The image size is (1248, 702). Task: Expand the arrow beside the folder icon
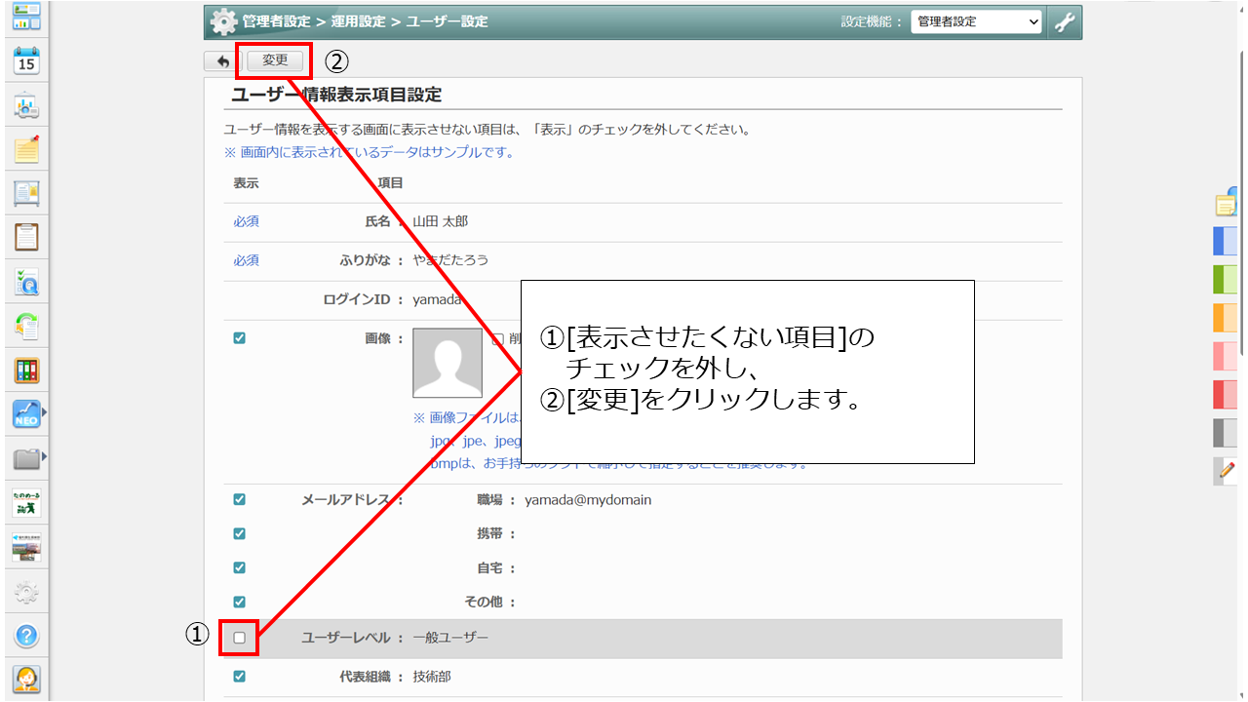[44, 456]
